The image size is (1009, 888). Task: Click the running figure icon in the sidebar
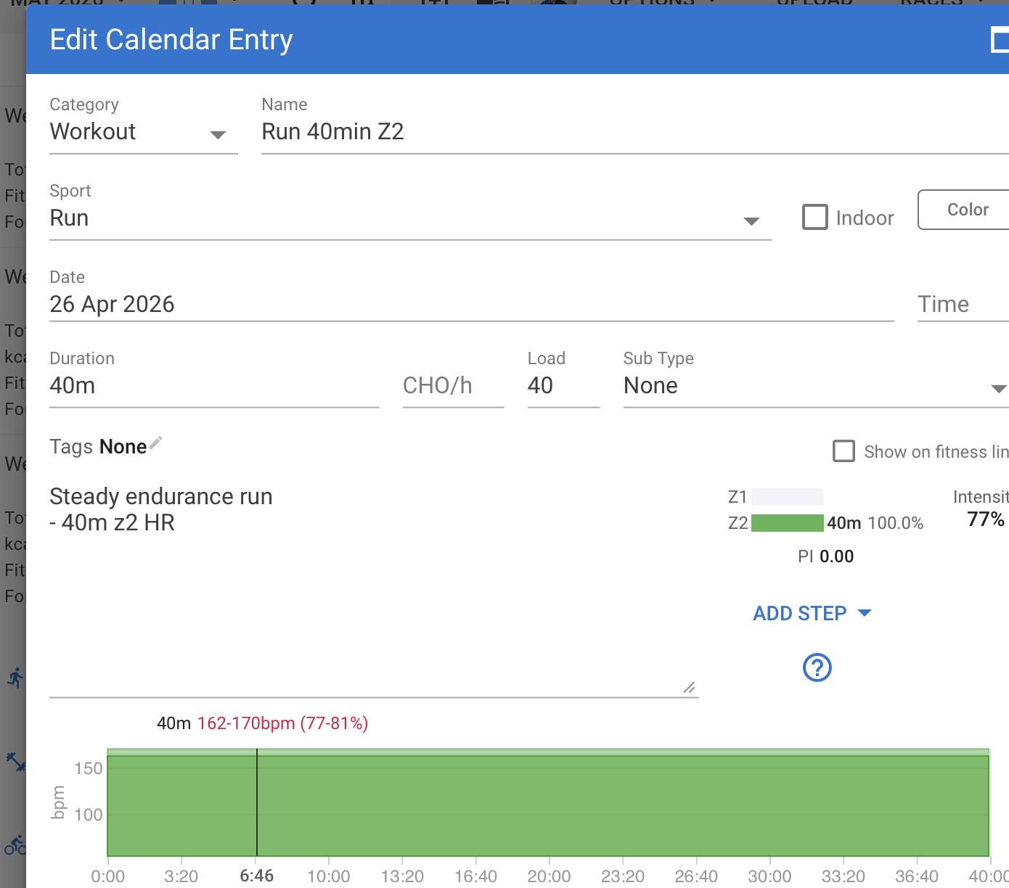click(15, 678)
